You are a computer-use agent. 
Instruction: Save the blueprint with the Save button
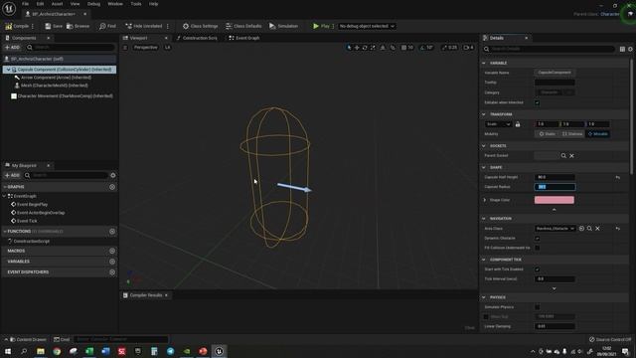(x=54, y=26)
